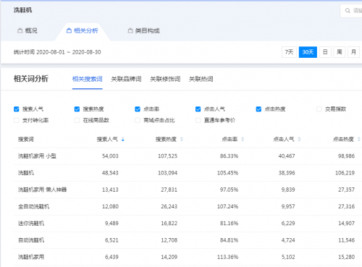The height and width of the screenshot is (267, 362).
Task: Uncheck the 点击热度 checkbox
Action: tap(258, 109)
